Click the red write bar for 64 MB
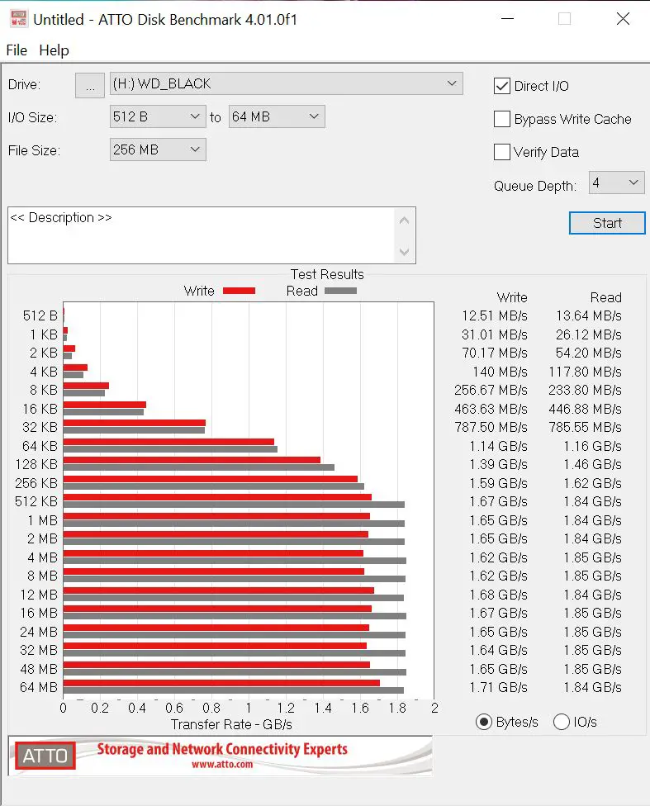 coord(221,683)
